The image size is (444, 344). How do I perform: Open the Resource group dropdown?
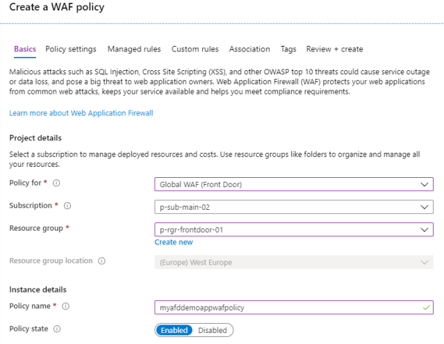coord(293,229)
